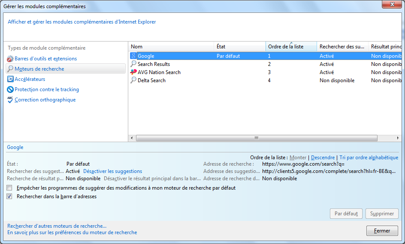Select the Delta Search row
The height and width of the screenshot is (244, 405).
coord(265,80)
